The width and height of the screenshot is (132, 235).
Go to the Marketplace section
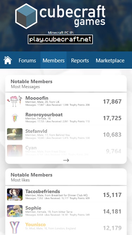(x=110, y=60)
